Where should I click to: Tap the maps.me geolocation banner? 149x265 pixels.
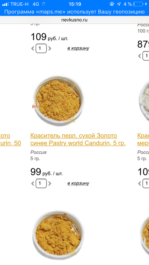pyautogui.click(x=74, y=12)
